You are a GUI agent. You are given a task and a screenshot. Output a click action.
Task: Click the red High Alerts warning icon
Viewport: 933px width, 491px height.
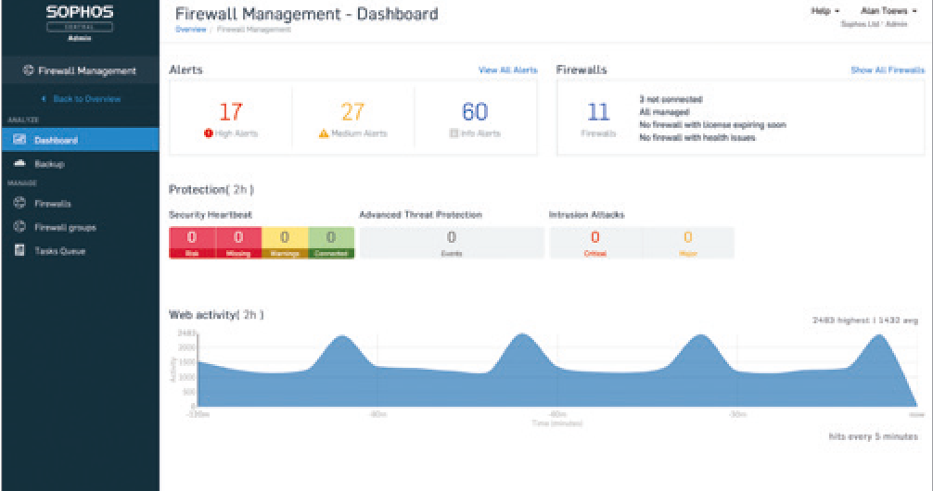[x=209, y=134]
